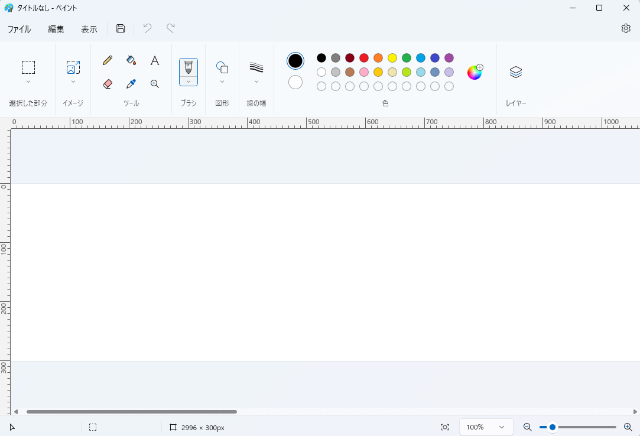Pick the Color picker eyedropper tool
Viewport: 640px width, 436px height.
coord(131,84)
